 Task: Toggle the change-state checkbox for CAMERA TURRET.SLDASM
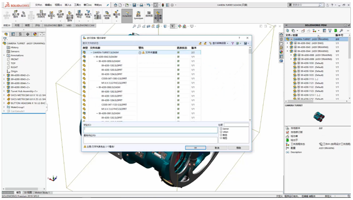tap(178, 53)
